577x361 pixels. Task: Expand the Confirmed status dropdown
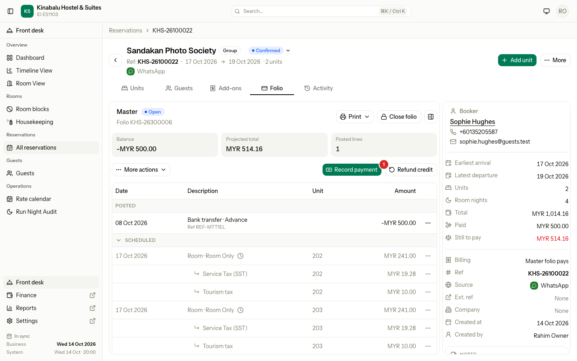click(288, 51)
